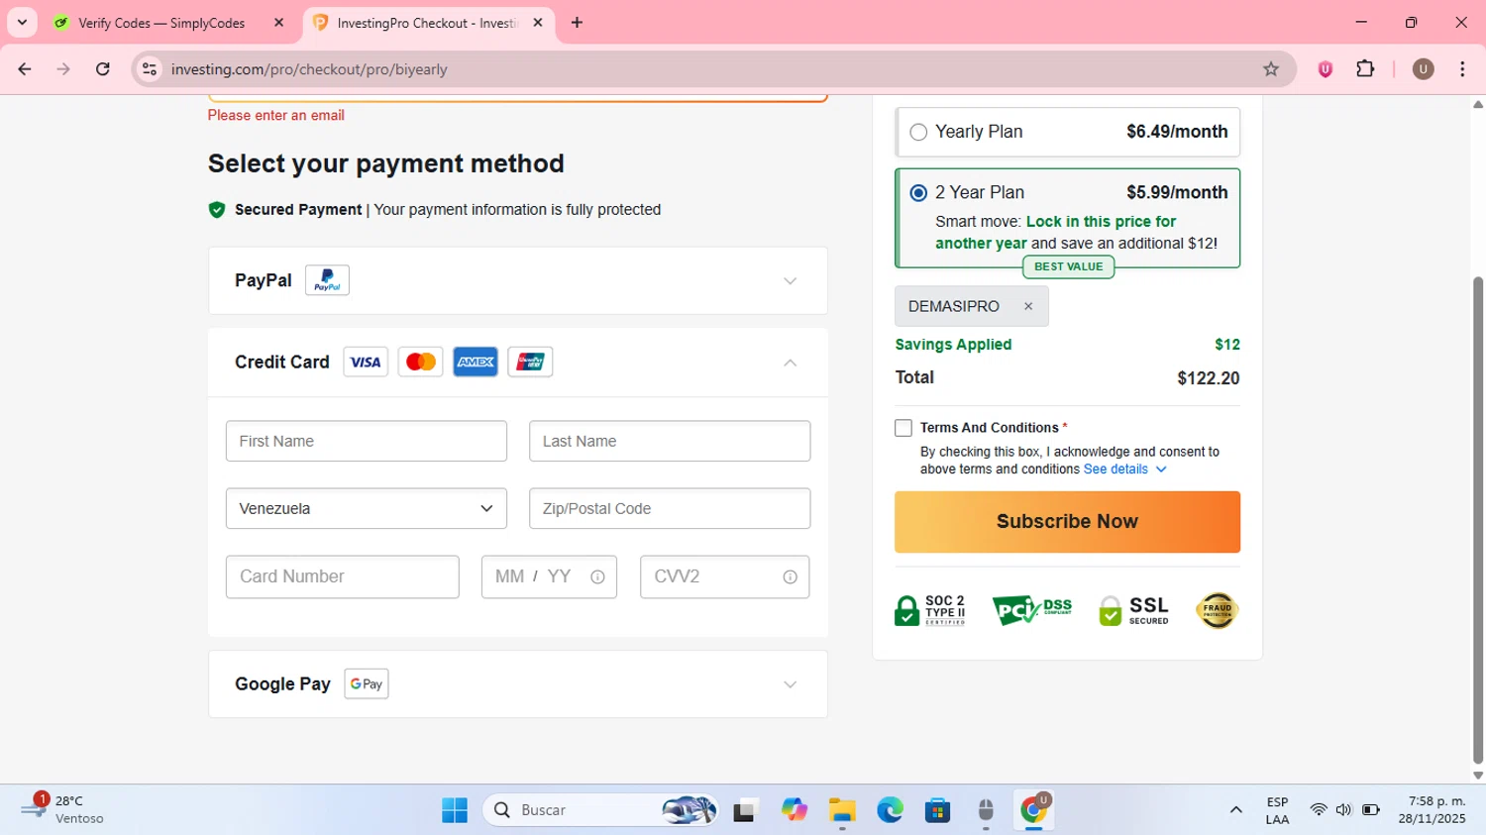Close the InvestingPro Checkout tab
The height and width of the screenshot is (835, 1486).
pos(538,23)
